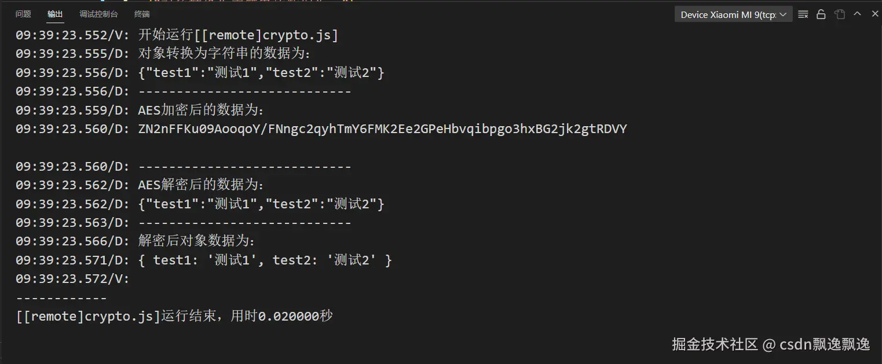Image resolution: width=882 pixels, height=364 pixels.
Task: Close the bottom panel
Action: coord(874,14)
